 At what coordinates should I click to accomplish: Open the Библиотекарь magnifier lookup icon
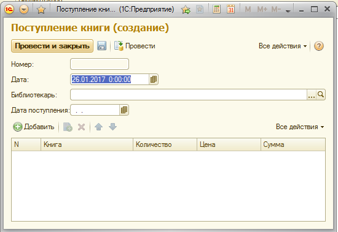[321, 95]
